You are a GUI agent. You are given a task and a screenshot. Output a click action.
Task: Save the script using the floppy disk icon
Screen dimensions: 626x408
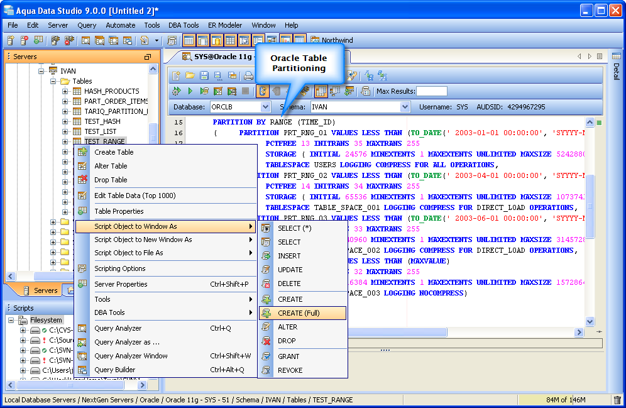pos(204,75)
